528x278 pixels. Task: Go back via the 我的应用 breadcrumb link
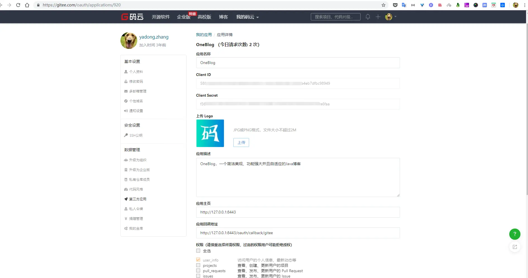pyautogui.click(x=203, y=35)
